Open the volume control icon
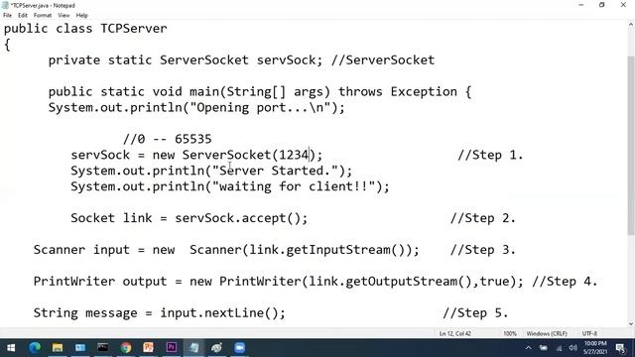 point(572,348)
